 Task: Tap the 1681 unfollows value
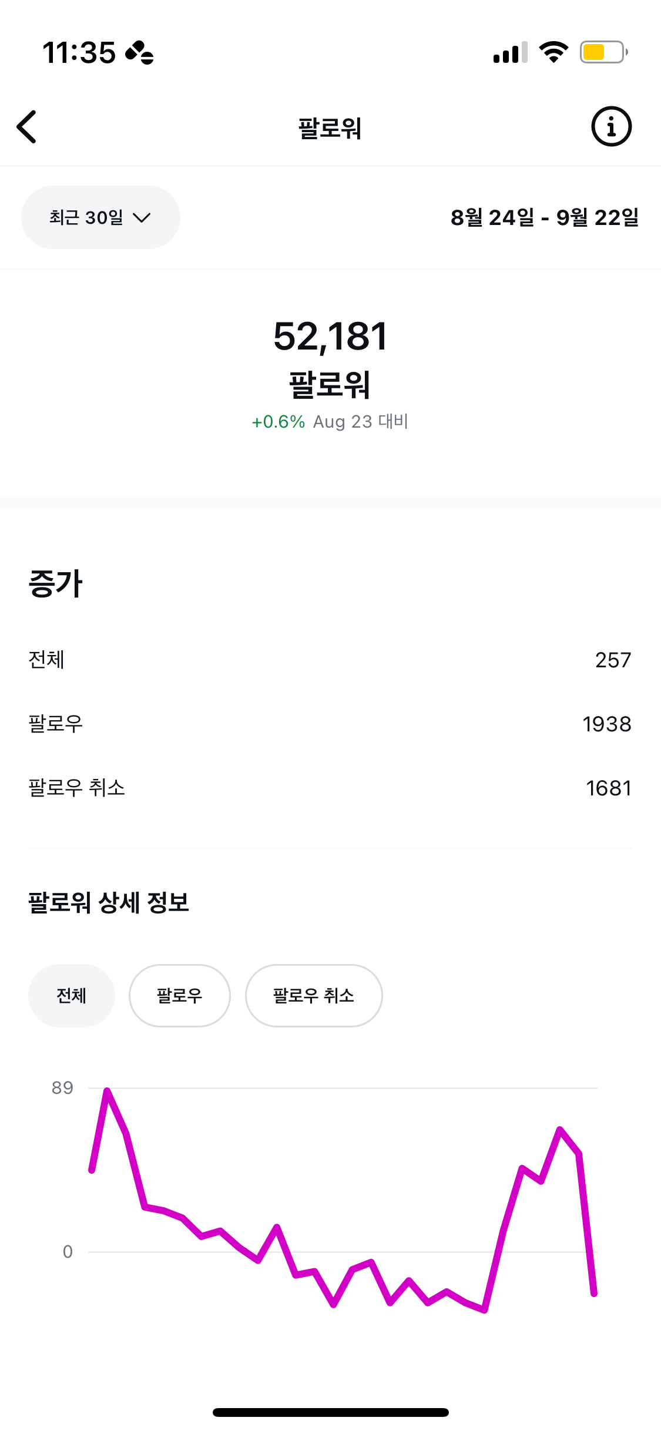[x=608, y=788]
